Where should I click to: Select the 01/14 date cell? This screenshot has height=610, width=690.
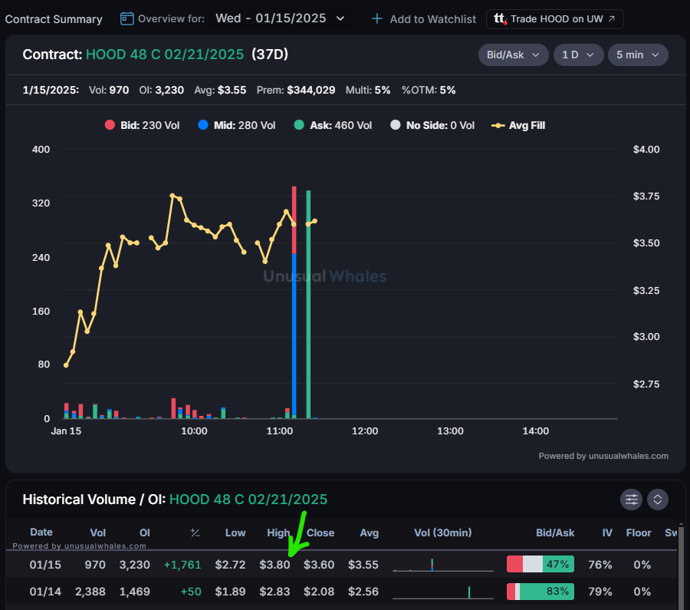tap(45, 592)
